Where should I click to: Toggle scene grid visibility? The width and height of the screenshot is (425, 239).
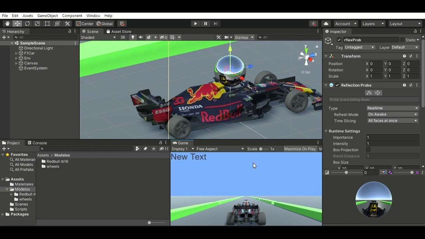[x=172, y=38]
